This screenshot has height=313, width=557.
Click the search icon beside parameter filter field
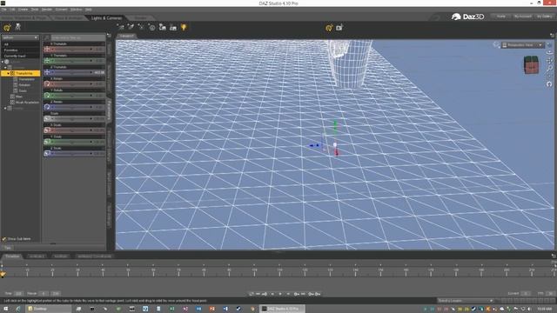coord(46,37)
